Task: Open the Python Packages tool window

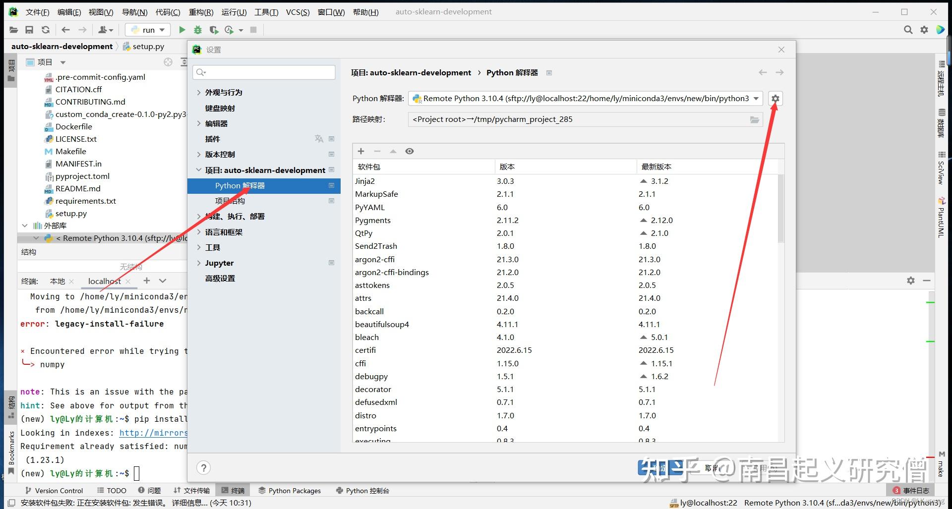Action: pyautogui.click(x=290, y=491)
